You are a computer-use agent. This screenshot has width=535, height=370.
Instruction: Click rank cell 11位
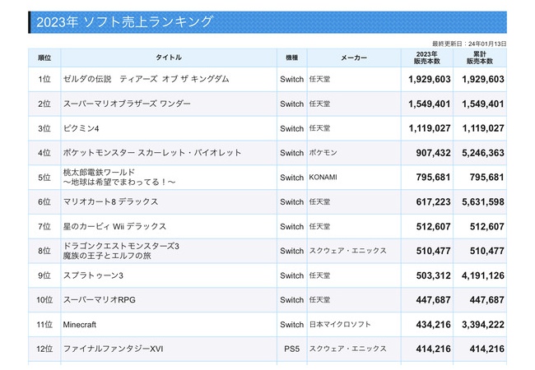pyautogui.click(x=44, y=324)
